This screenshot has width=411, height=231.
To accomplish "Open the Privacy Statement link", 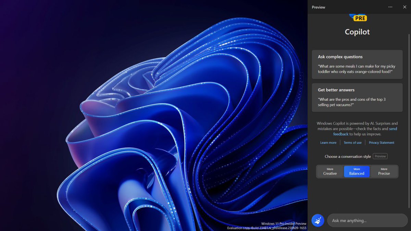I will pyautogui.click(x=381, y=143).
